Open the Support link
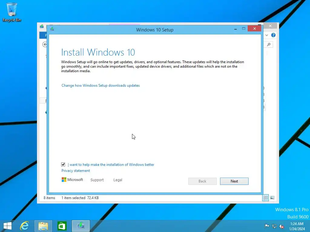Image resolution: width=310 pixels, height=232 pixels. [97, 180]
